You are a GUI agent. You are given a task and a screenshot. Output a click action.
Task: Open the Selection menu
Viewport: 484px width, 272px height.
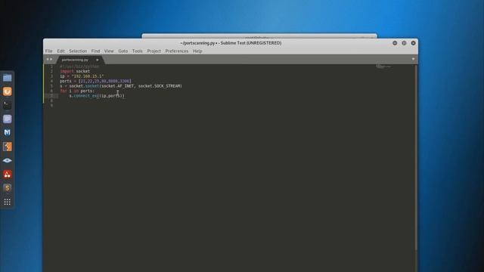78,51
